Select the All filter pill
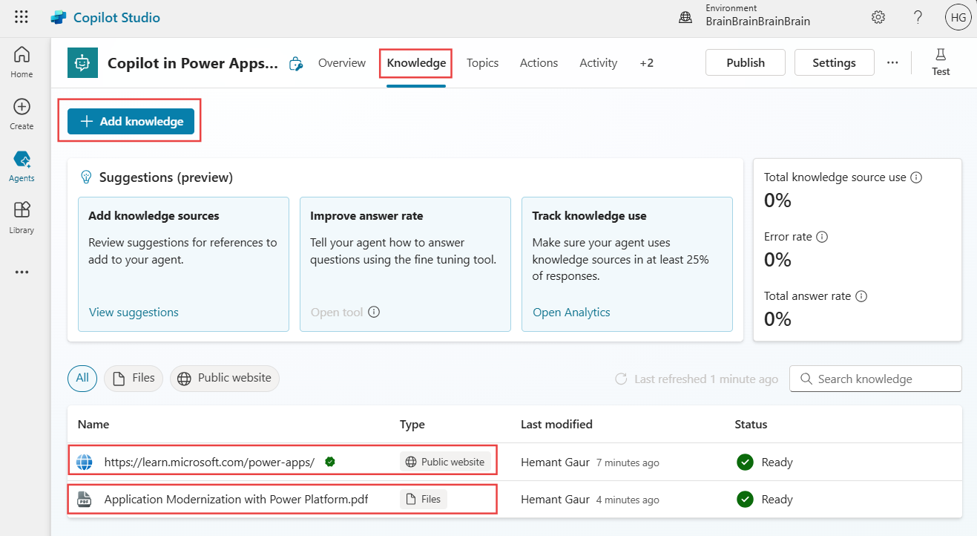977x536 pixels. (x=82, y=378)
